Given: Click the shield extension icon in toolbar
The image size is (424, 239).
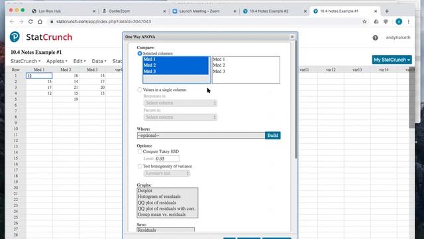Looking at the screenshot, I should coord(386,22).
